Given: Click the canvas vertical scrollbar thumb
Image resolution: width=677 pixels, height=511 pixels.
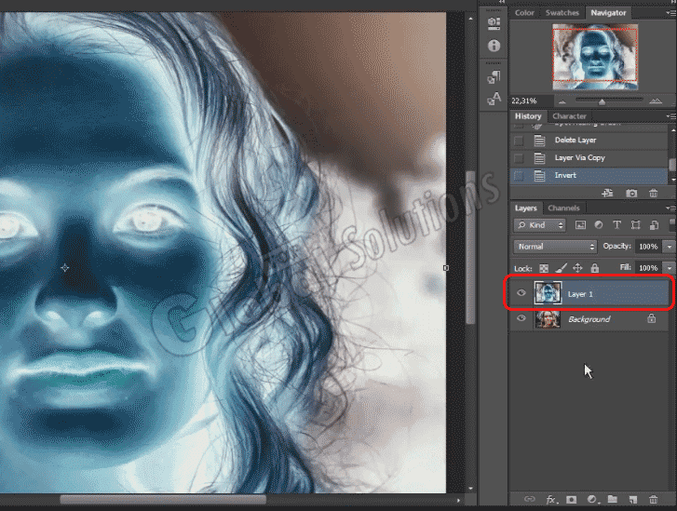Looking at the screenshot, I should coord(470,247).
